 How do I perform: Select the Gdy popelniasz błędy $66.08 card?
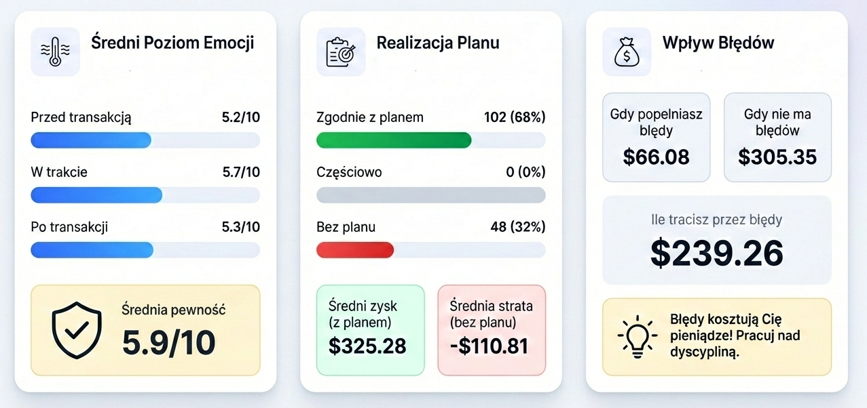[655, 136]
